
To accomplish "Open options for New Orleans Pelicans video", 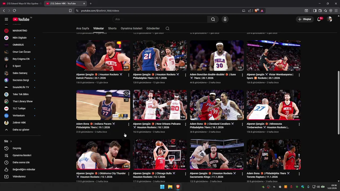I will [x=185, y=124].
